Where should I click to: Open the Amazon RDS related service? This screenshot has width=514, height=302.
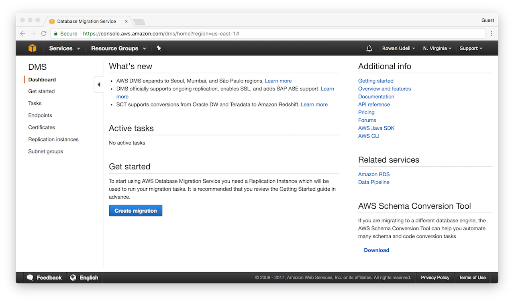(x=374, y=174)
